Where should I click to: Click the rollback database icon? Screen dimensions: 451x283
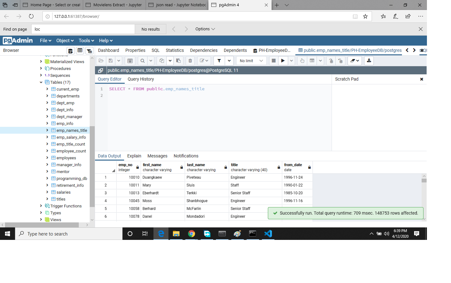click(340, 61)
